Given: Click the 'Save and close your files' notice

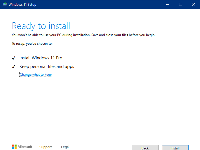Looking at the screenshot, I should 83,35.
